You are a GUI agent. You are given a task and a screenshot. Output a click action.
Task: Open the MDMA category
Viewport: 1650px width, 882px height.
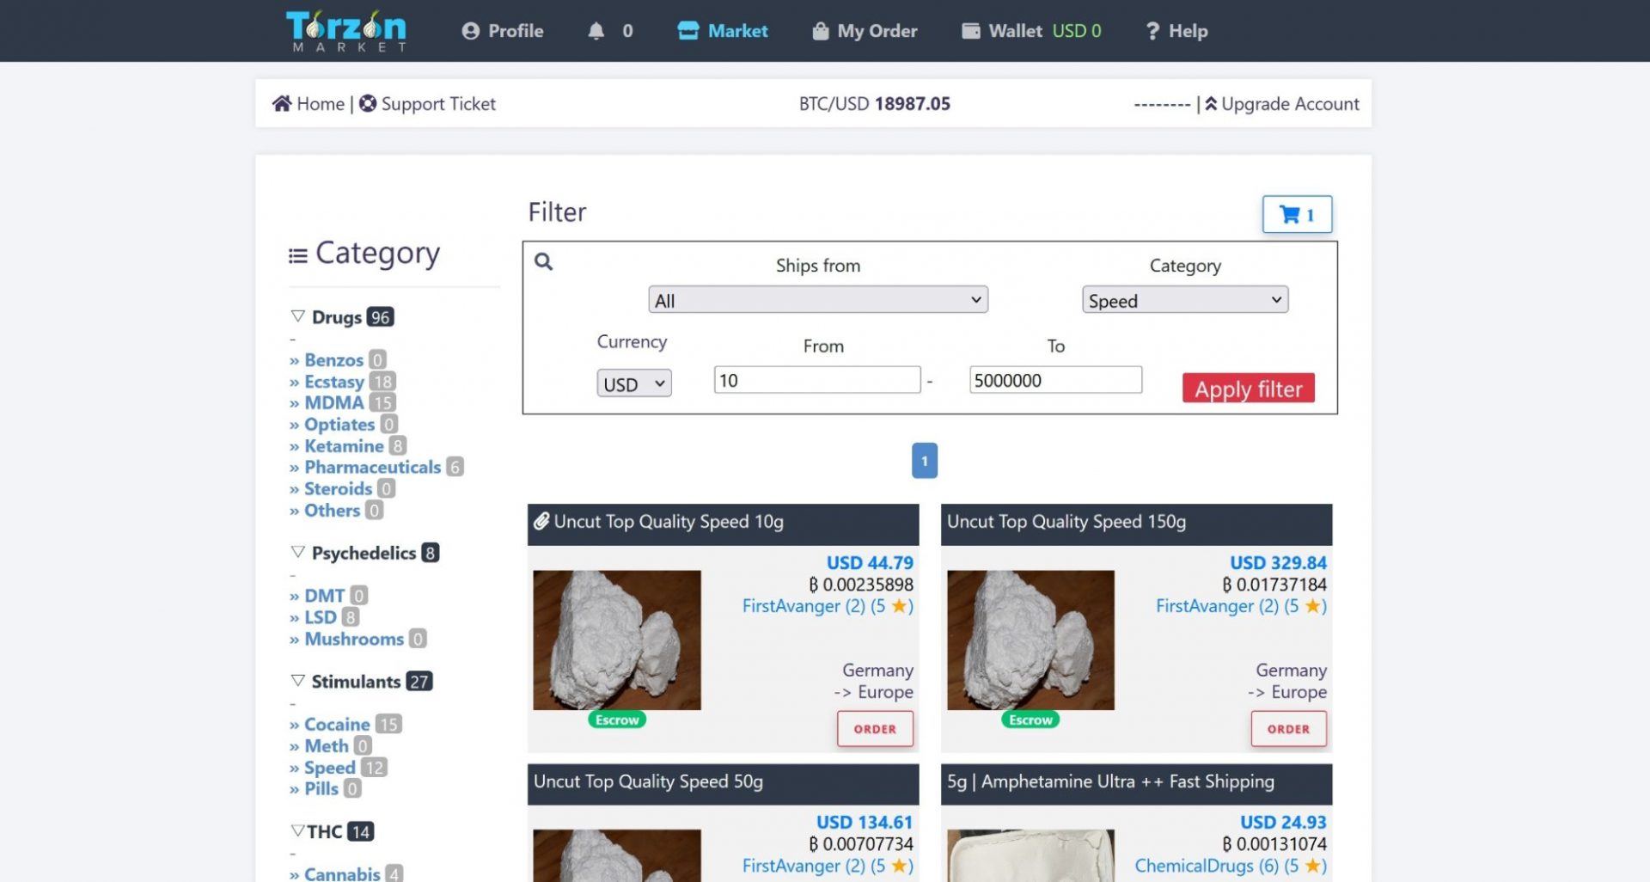coord(334,402)
